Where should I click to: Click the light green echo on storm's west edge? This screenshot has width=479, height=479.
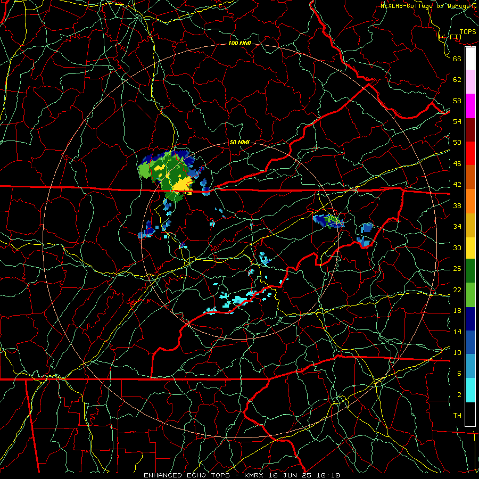[x=145, y=171]
